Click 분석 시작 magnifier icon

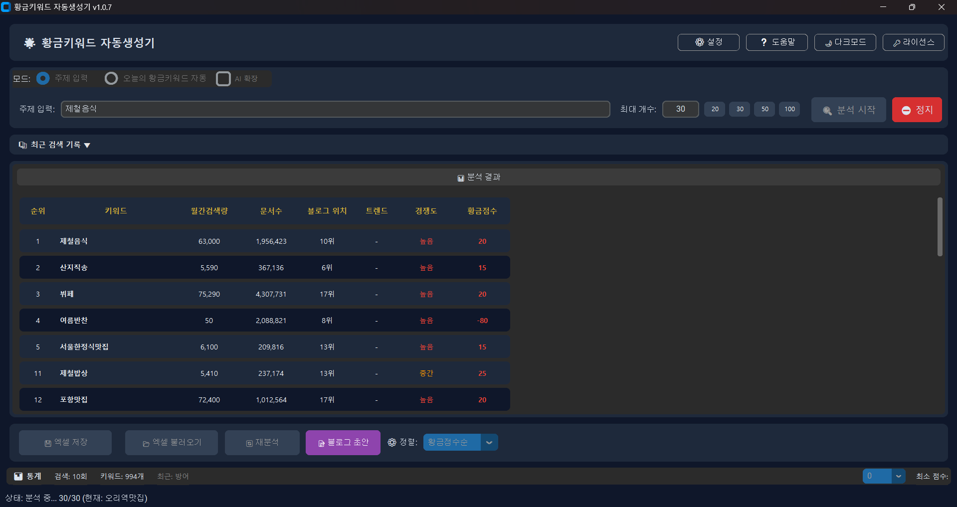click(x=827, y=111)
